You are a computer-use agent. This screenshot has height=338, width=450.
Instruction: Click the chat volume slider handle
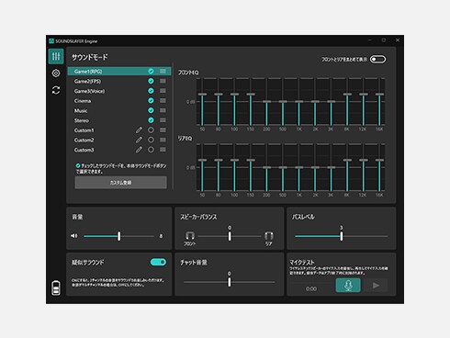230,282
